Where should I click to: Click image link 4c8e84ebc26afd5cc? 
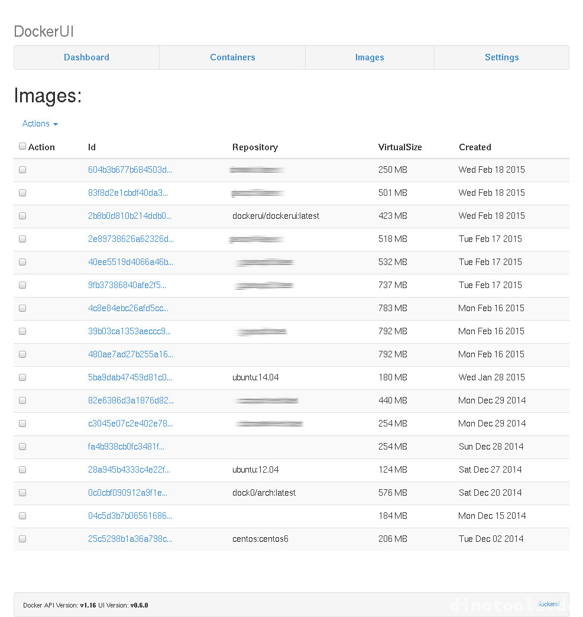(x=128, y=308)
